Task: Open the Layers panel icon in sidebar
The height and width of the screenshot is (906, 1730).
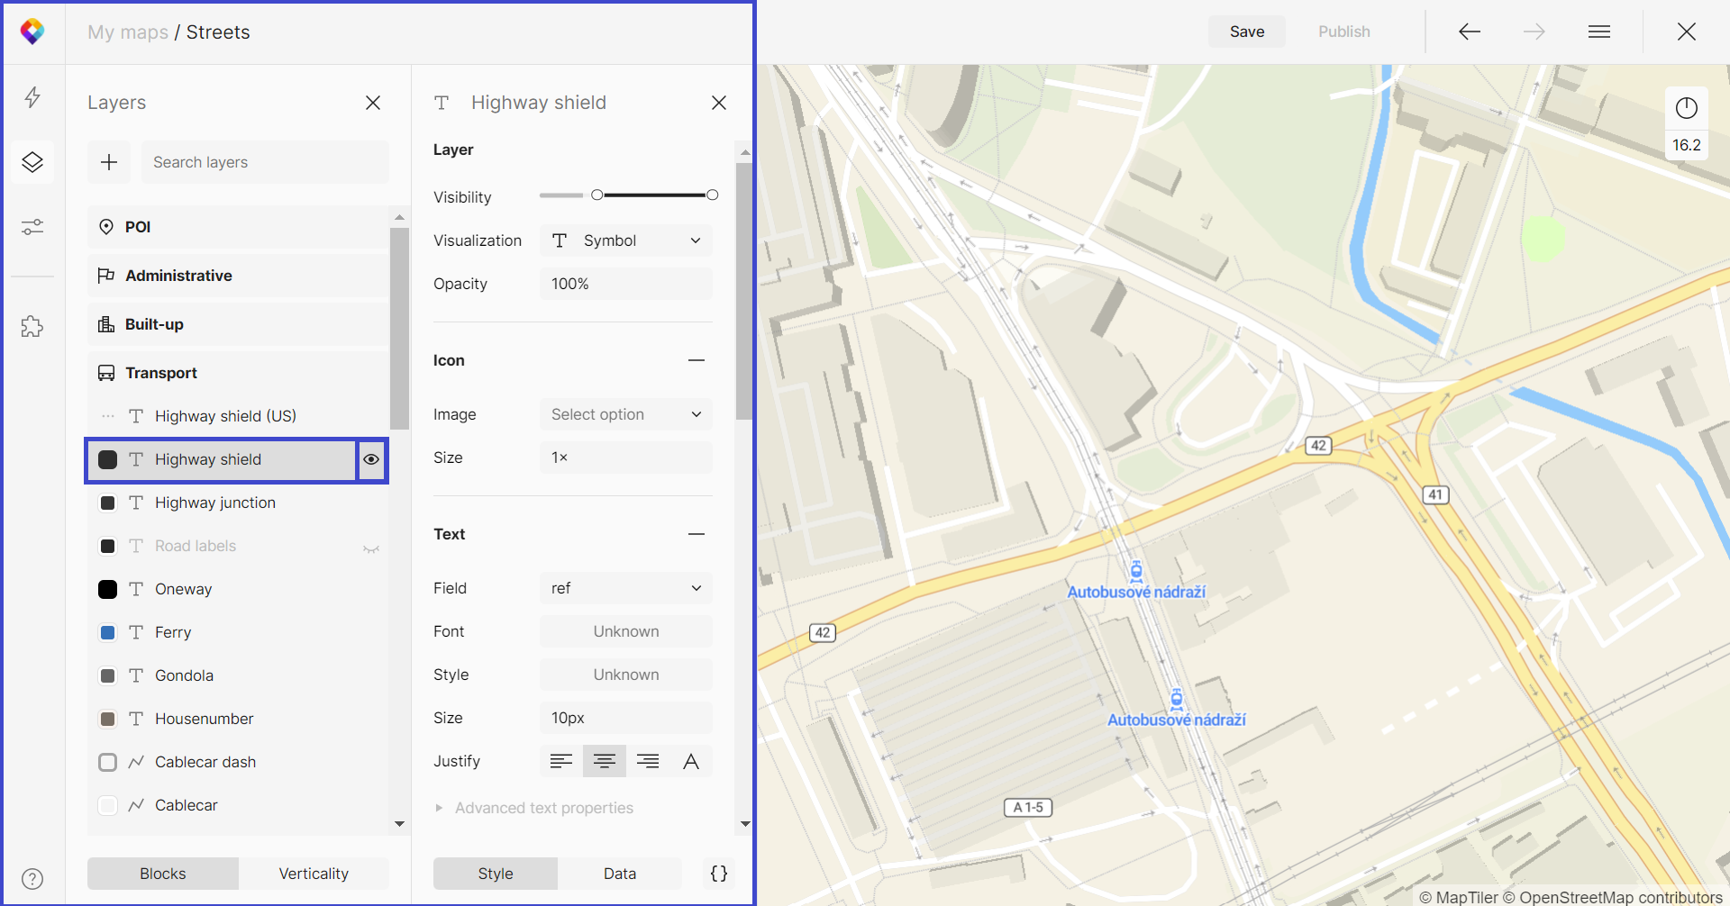Action: point(32,162)
